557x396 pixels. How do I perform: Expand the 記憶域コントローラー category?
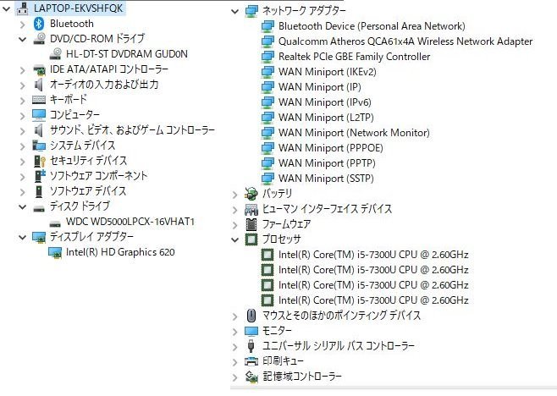pos(234,377)
